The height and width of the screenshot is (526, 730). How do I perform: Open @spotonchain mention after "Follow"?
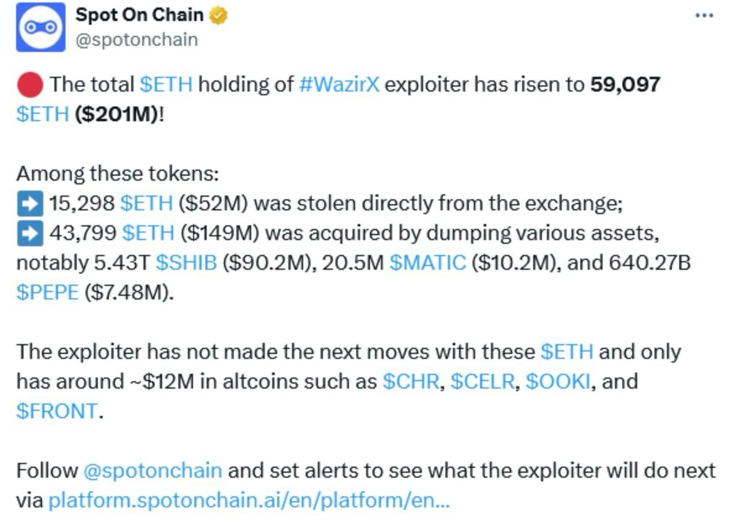tap(153, 470)
